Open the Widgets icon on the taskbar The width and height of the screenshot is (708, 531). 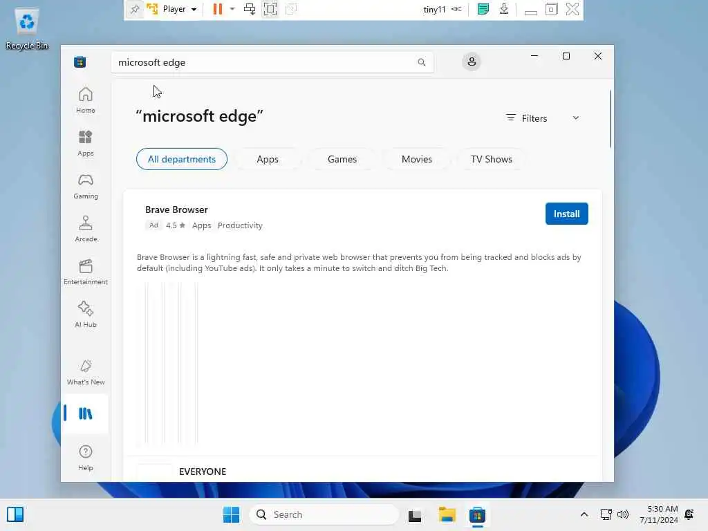pyautogui.click(x=15, y=514)
